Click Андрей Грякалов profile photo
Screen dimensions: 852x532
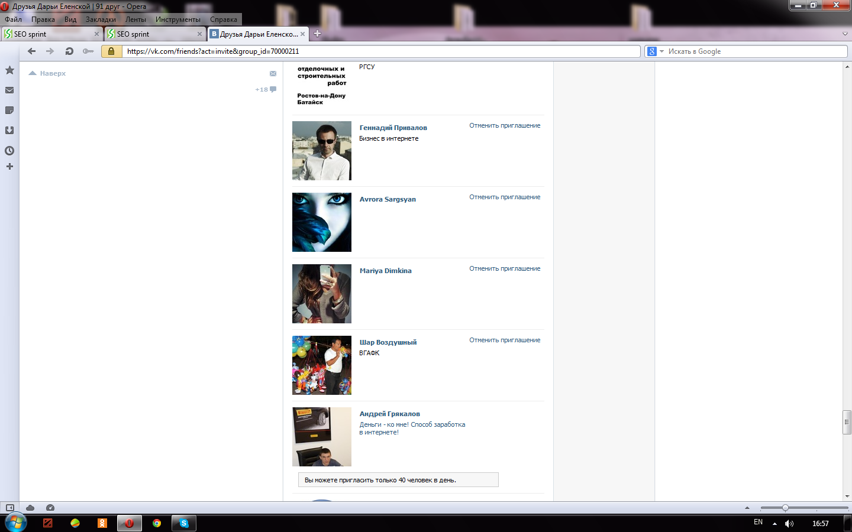pyautogui.click(x=322, y=437)
